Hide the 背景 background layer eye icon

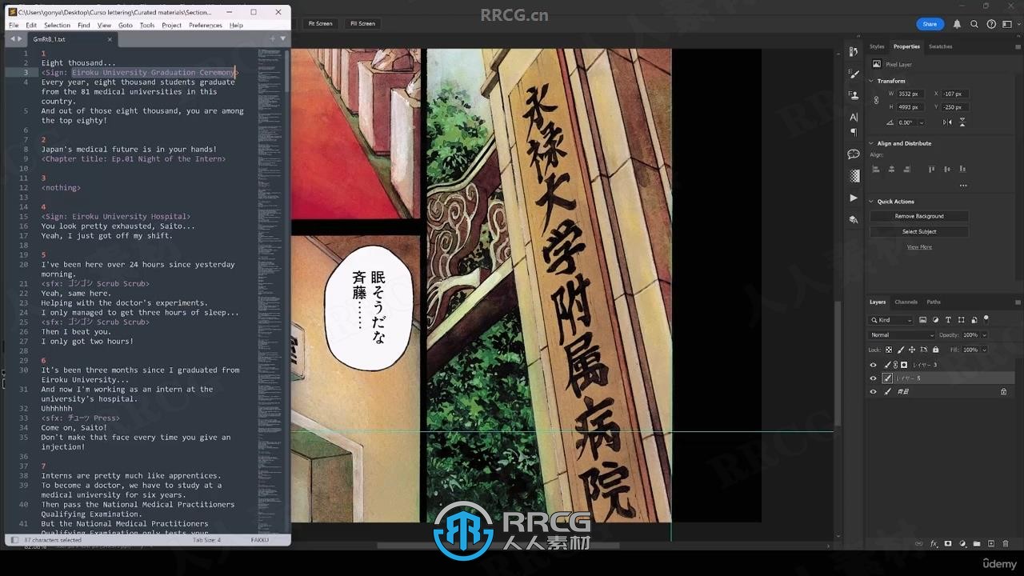click(x=874, y=392)
